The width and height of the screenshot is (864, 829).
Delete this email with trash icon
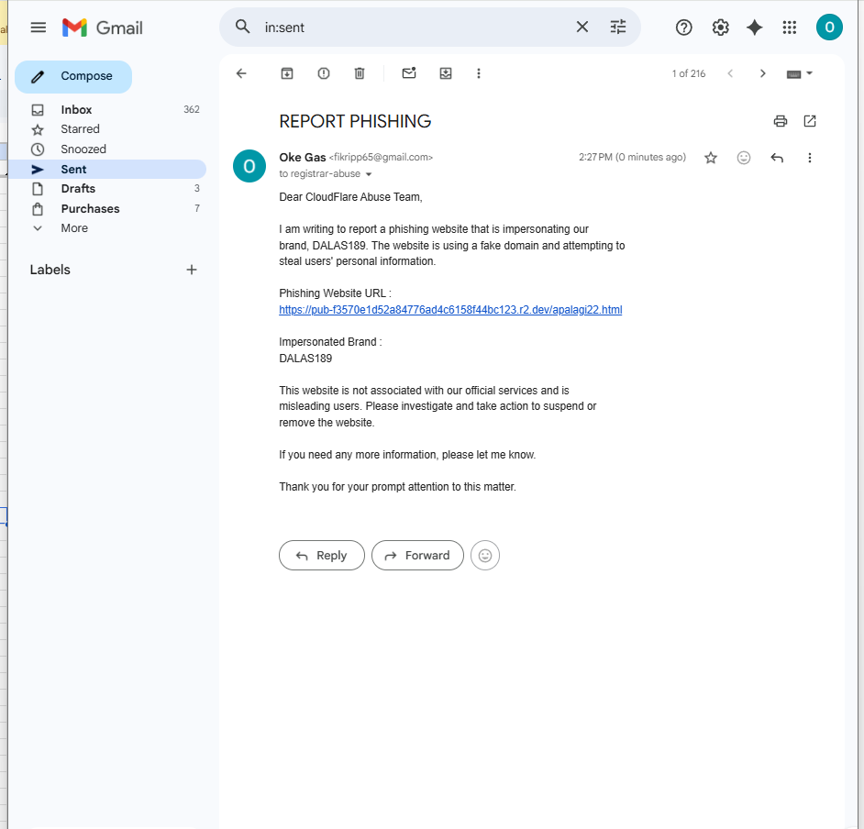click(360, 73)
